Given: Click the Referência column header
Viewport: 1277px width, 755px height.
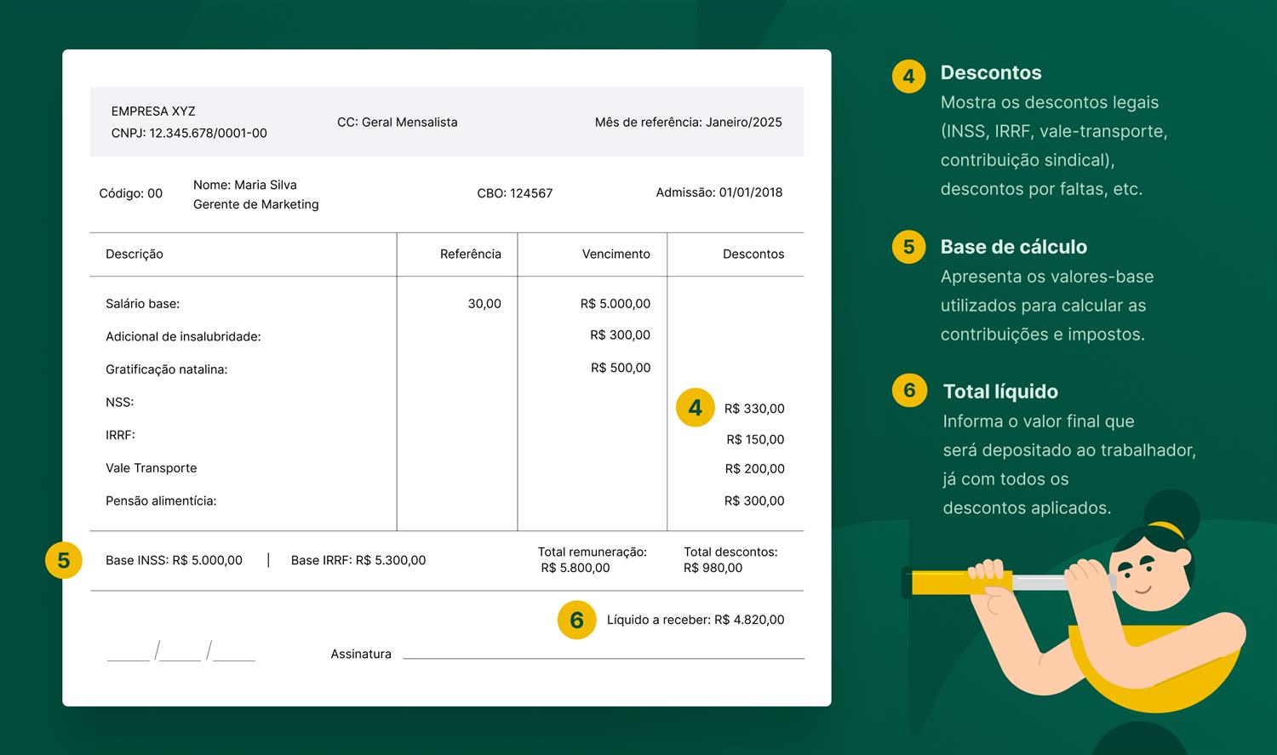Looking at the screenshot, I should tap(470, 254).
